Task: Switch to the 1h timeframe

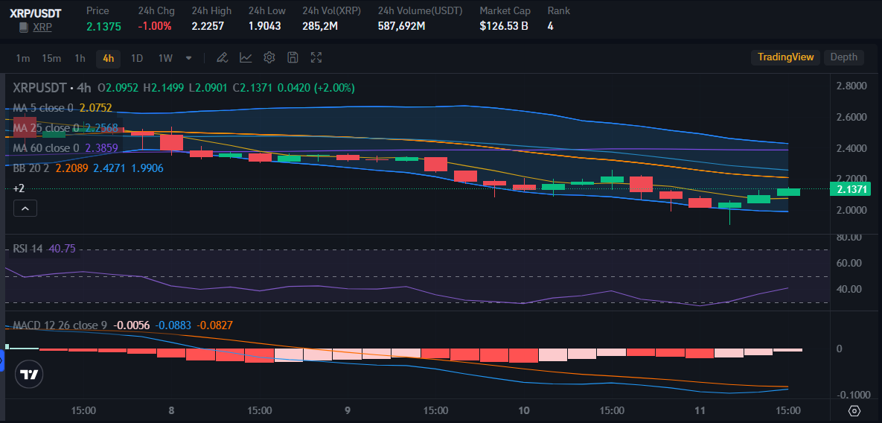Action: tap(80, 58)
